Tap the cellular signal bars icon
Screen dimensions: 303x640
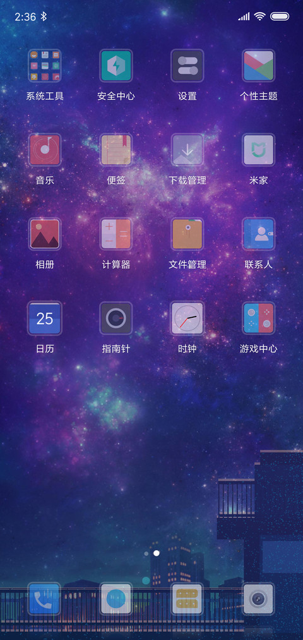244,16
